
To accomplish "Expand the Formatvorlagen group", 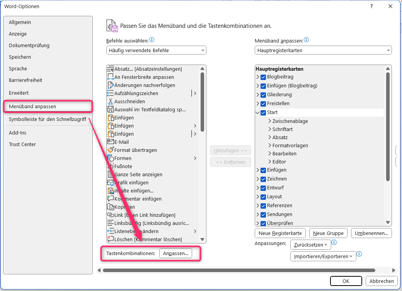I will (270, 145).
